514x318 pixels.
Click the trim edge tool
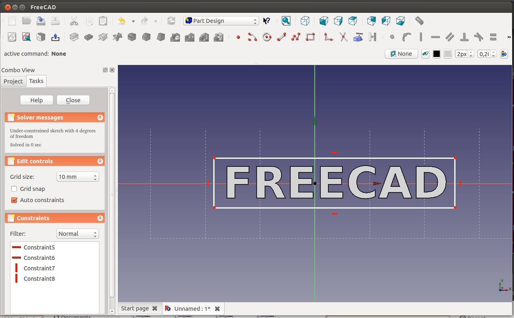pyautogui.click(x=343, y=37)
